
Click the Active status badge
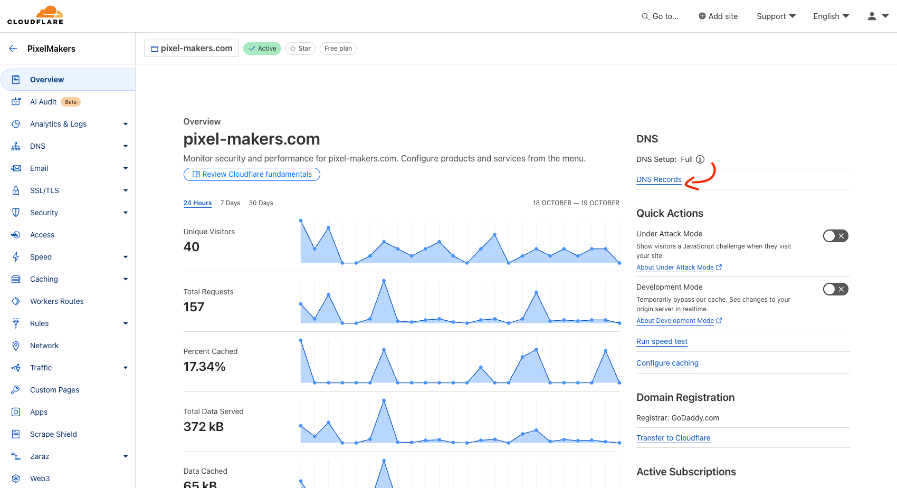[262, 49]
